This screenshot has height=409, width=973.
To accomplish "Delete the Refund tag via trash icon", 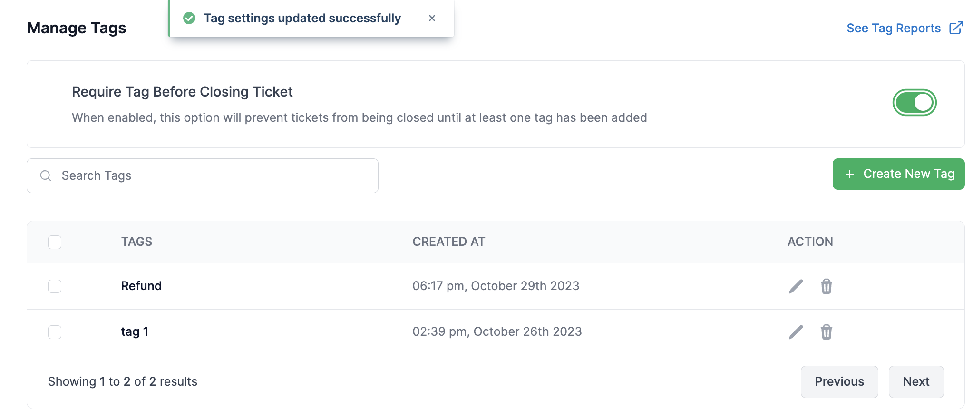I will (x=826, y=286).
